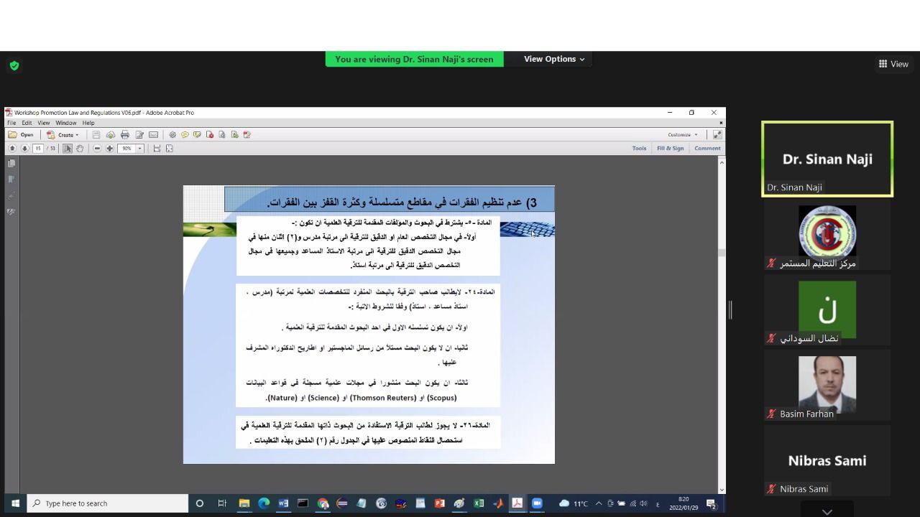Open the Page Thumbnails side panel
This screenshot has width=920, height=517.
pos(11,164)
